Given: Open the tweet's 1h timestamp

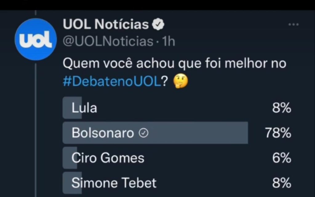Looking at the screenshot, I should pyautogui.click(x=169, y=41).
